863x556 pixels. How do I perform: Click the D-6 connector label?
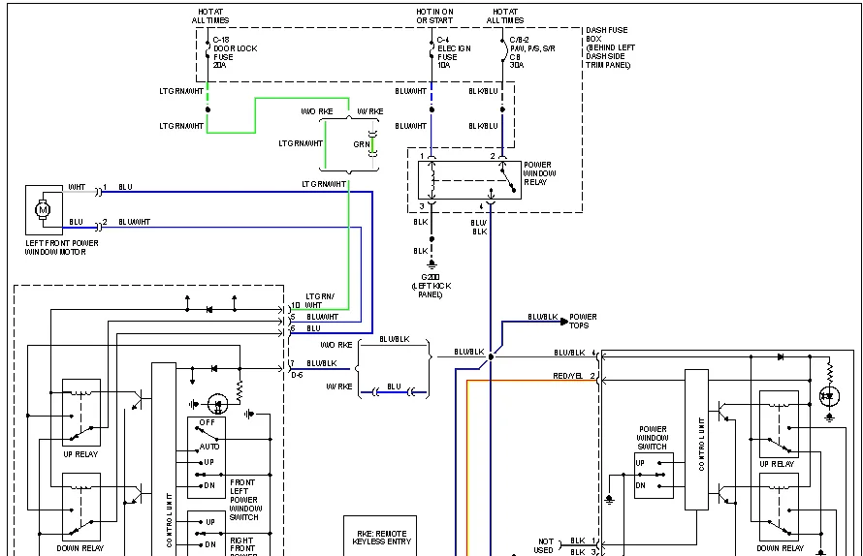click(x=297, y=375)
